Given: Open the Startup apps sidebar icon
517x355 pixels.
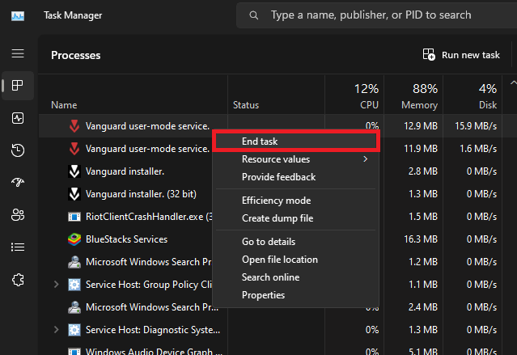Looking at the screenshot, I should [18, 182].
